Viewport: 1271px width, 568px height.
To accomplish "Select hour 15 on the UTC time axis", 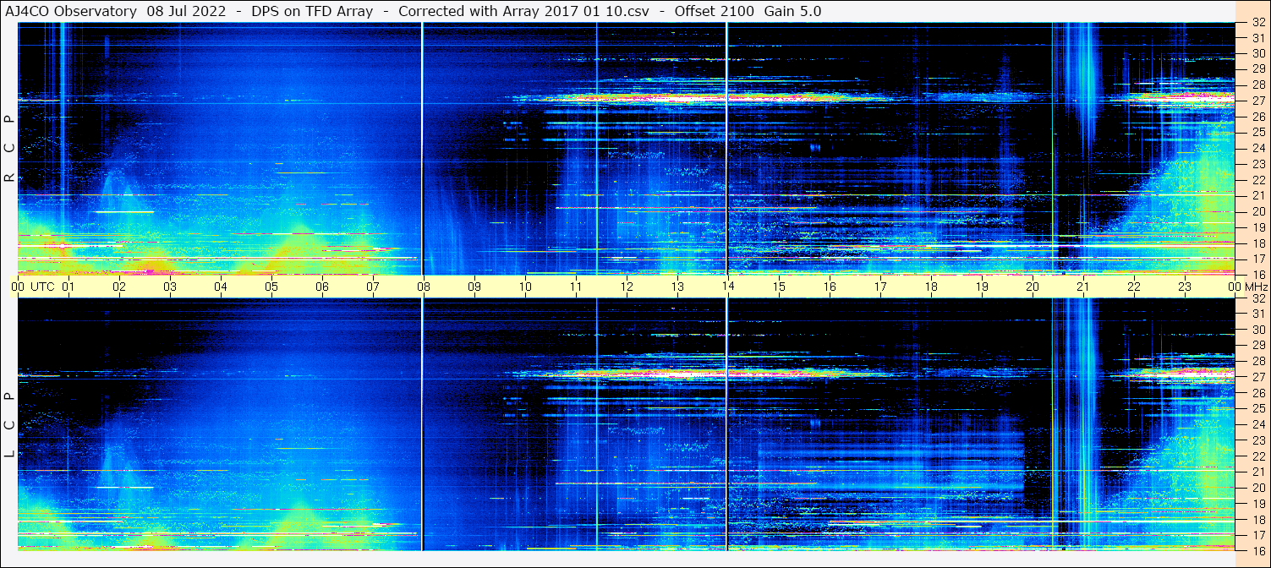I will [779, 287].
